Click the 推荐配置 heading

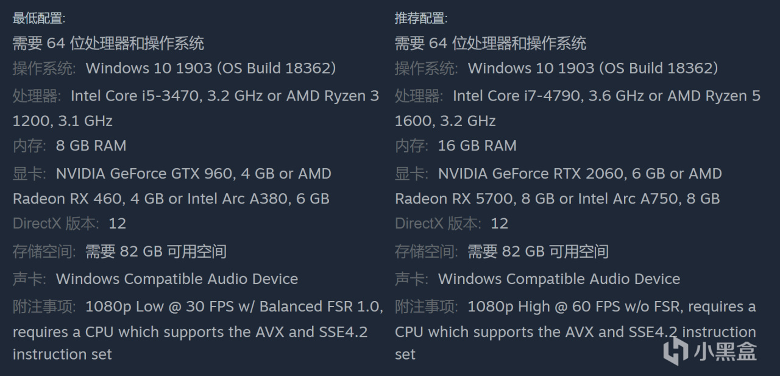pos(420,18)
